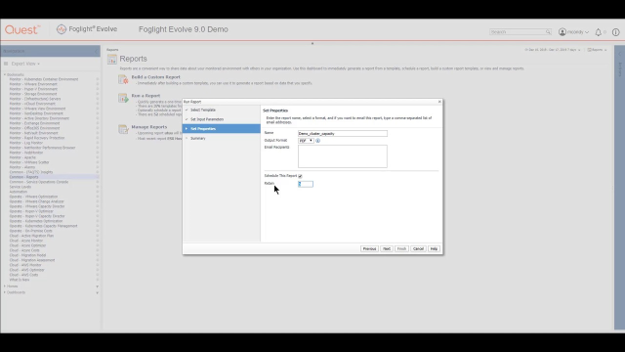Click the down arrow at right of Dashboards

98,293
